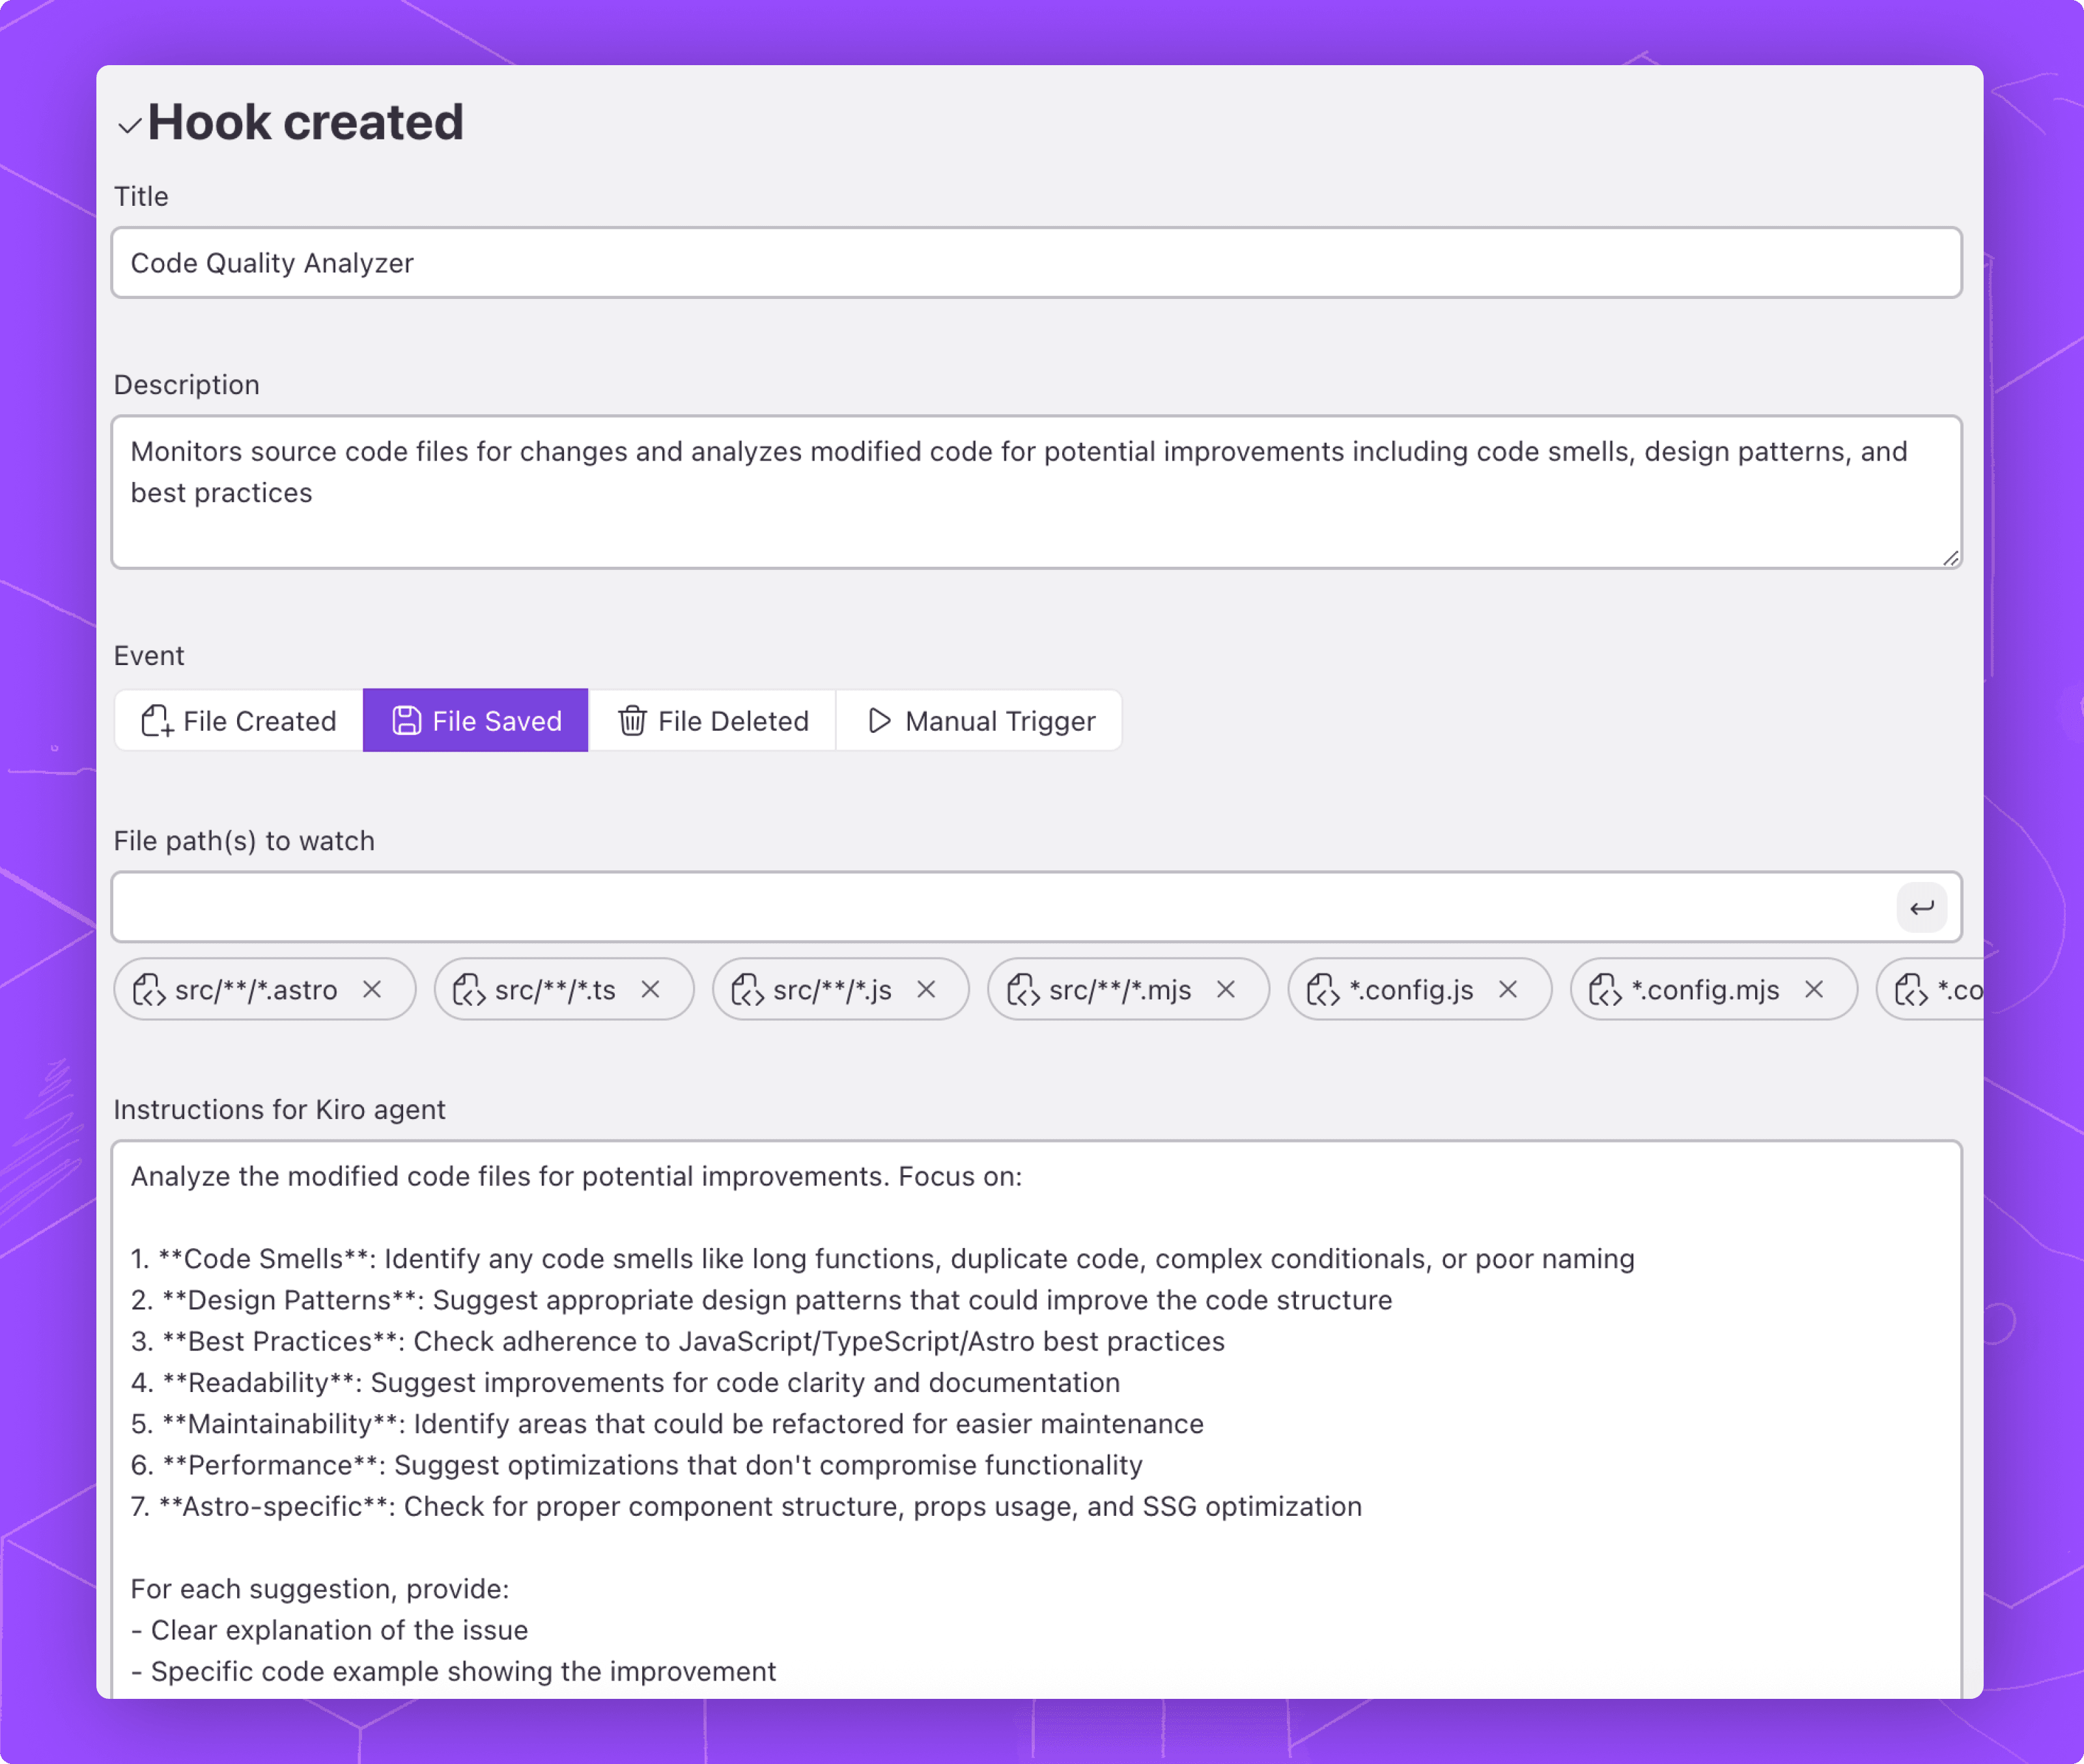The image size is (2084, 1764).
Task: Click the file icon on src/**/*.astro chip
Action: click(x=149, y=990)
